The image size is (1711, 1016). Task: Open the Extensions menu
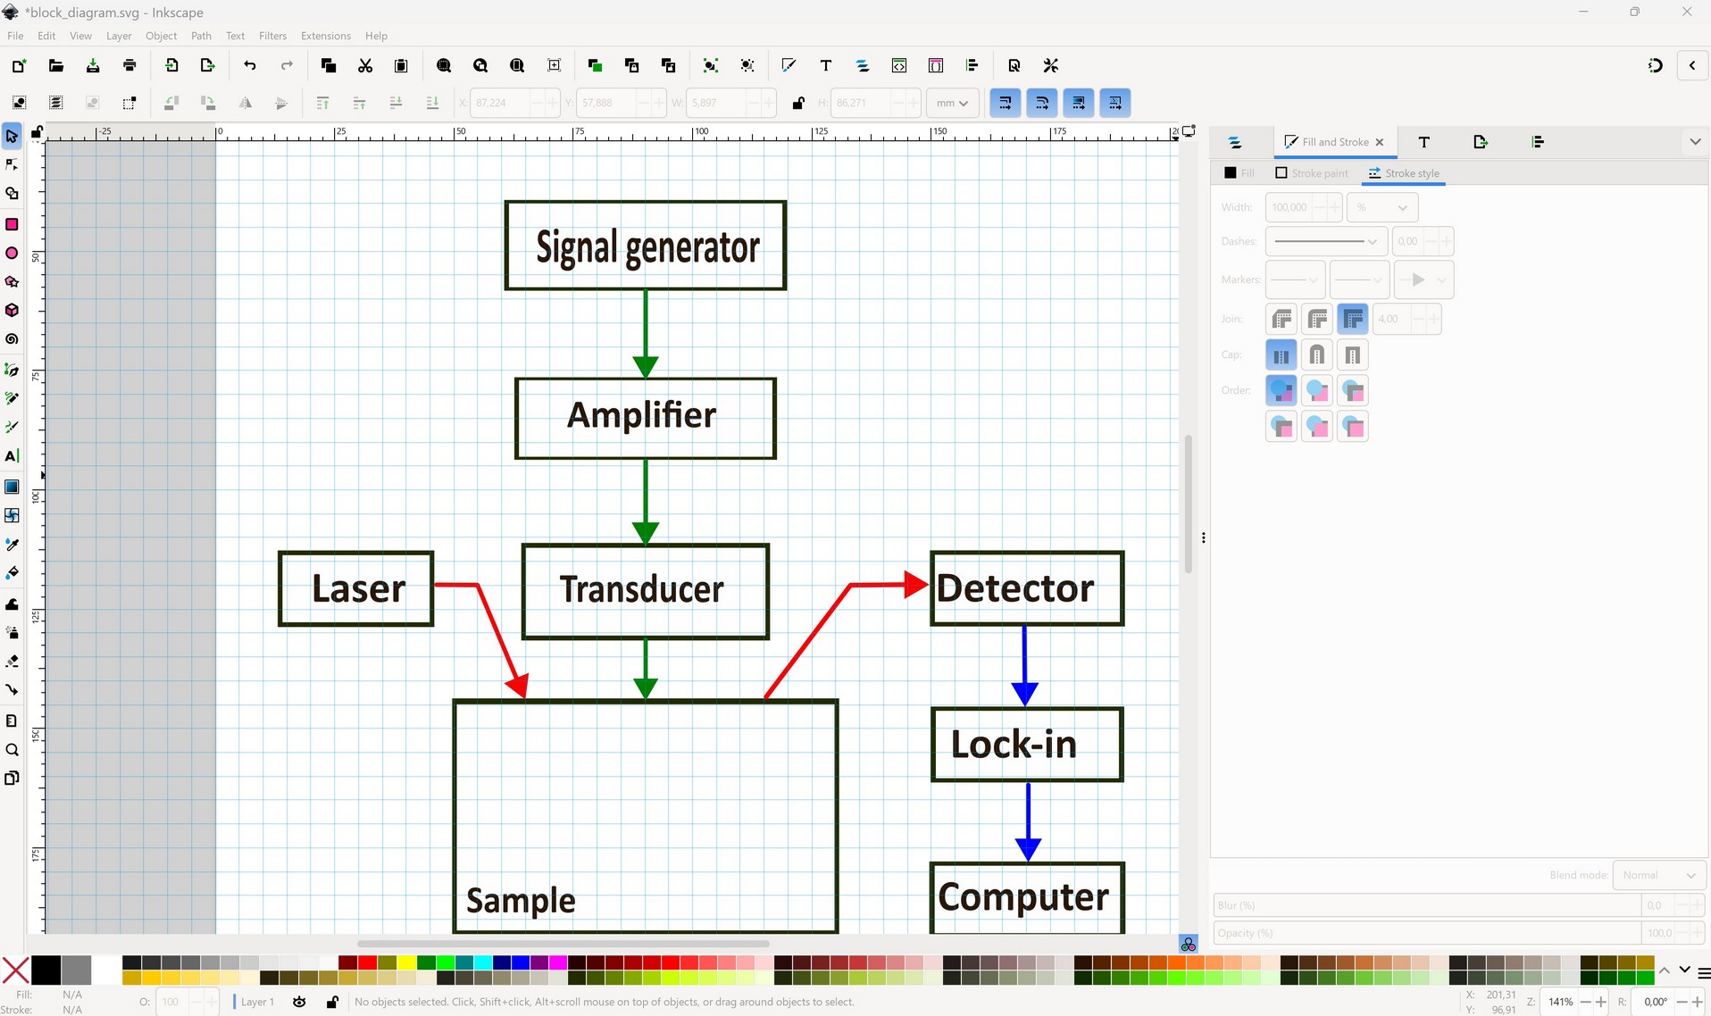coord(326,36)
